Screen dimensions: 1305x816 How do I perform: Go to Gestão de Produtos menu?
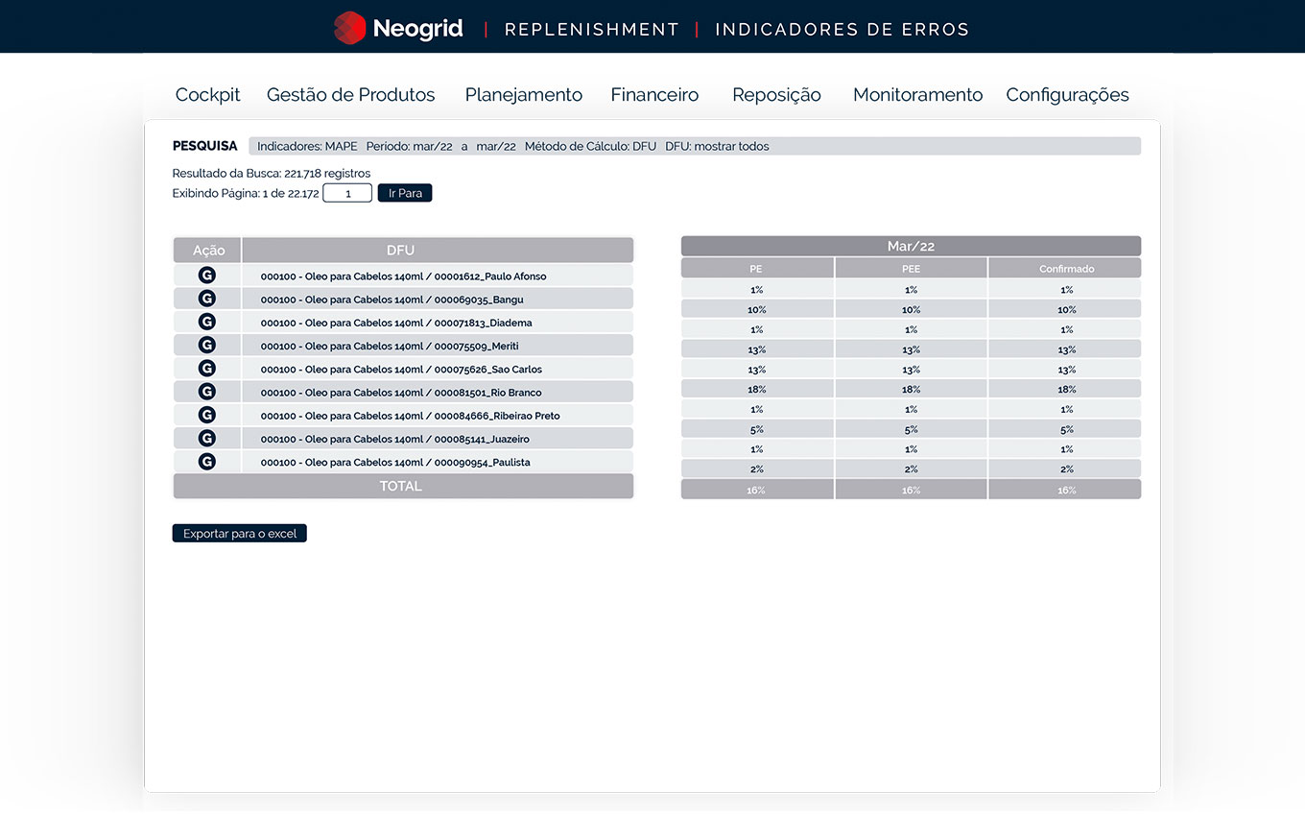coord(350,95)
